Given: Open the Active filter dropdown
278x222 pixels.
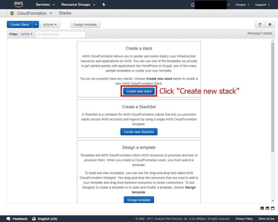Looking at the screenshot, I should coord(27,34).
